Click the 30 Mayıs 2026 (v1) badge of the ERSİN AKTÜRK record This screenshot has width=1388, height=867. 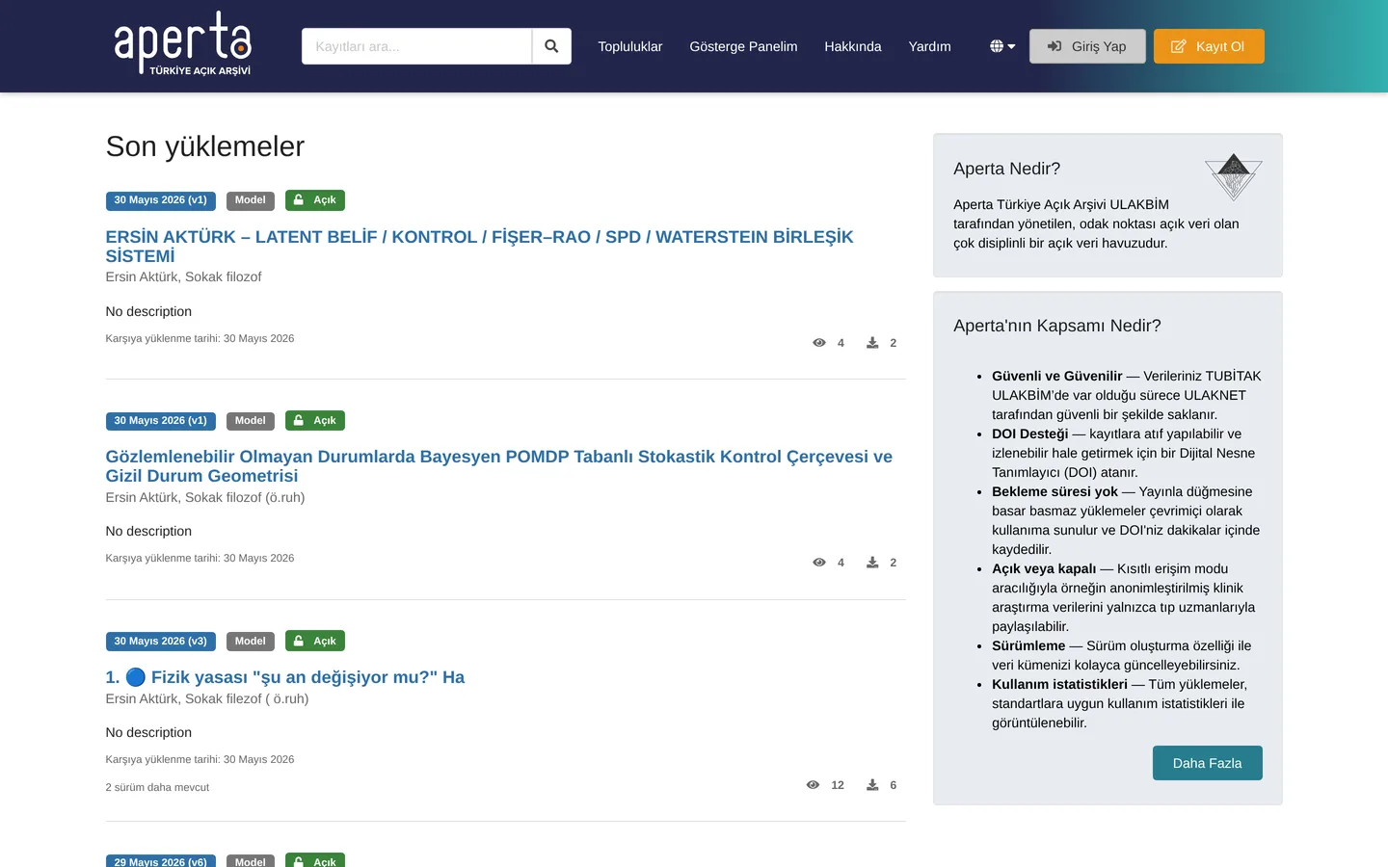click(161, 200)
